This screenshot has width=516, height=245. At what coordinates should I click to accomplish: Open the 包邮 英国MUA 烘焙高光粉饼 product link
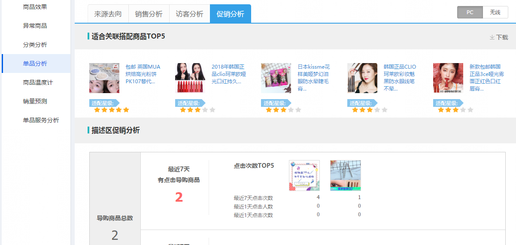(x=143, y=74)
